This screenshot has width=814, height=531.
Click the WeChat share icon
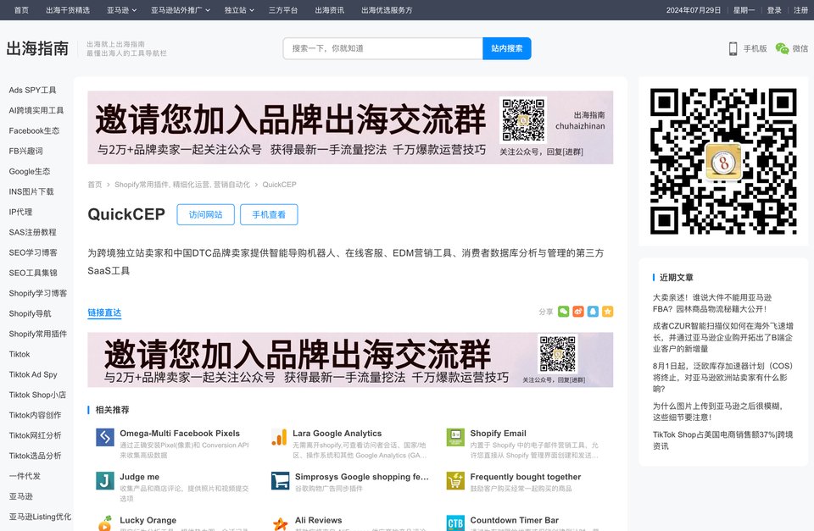(563, 312)
